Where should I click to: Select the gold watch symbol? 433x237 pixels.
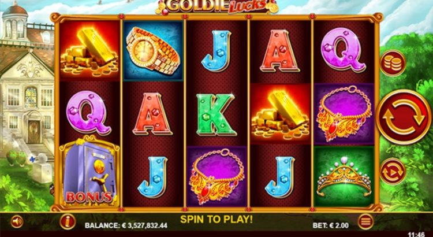coord(153,51)
